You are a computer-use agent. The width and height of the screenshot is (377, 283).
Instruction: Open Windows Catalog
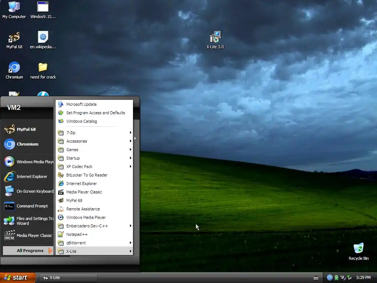point(94,121)
